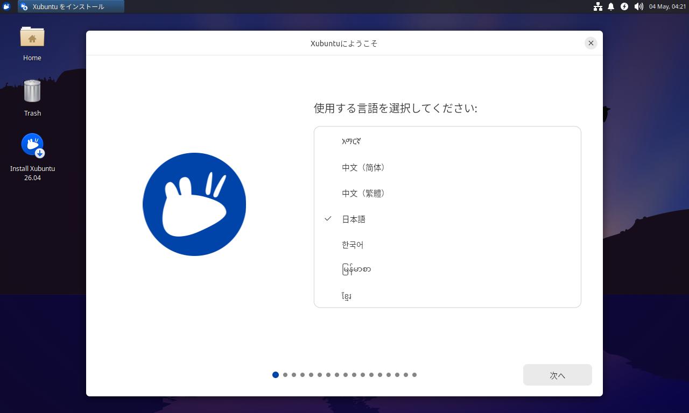Open the notification bell icon
The width and height of the screenshot is (689, 413).
[611, 6]
